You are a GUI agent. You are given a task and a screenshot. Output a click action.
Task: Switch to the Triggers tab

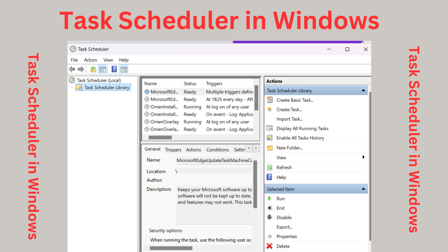point(173,149)
